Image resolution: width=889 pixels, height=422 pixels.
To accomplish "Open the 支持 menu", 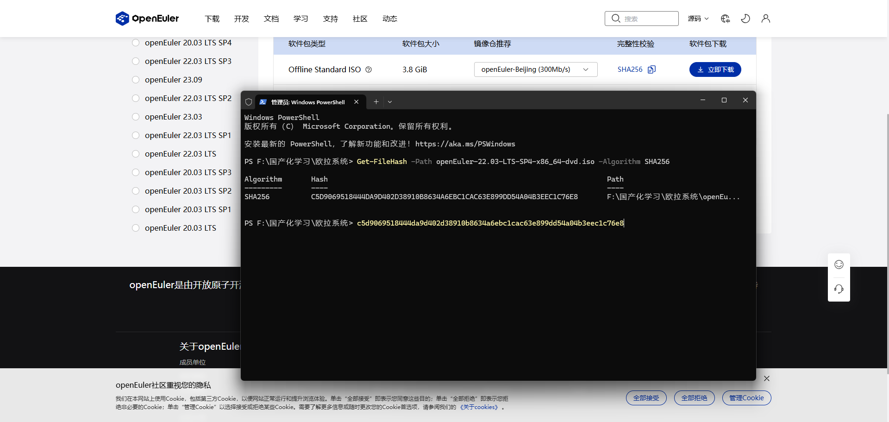I will point(331,19).
